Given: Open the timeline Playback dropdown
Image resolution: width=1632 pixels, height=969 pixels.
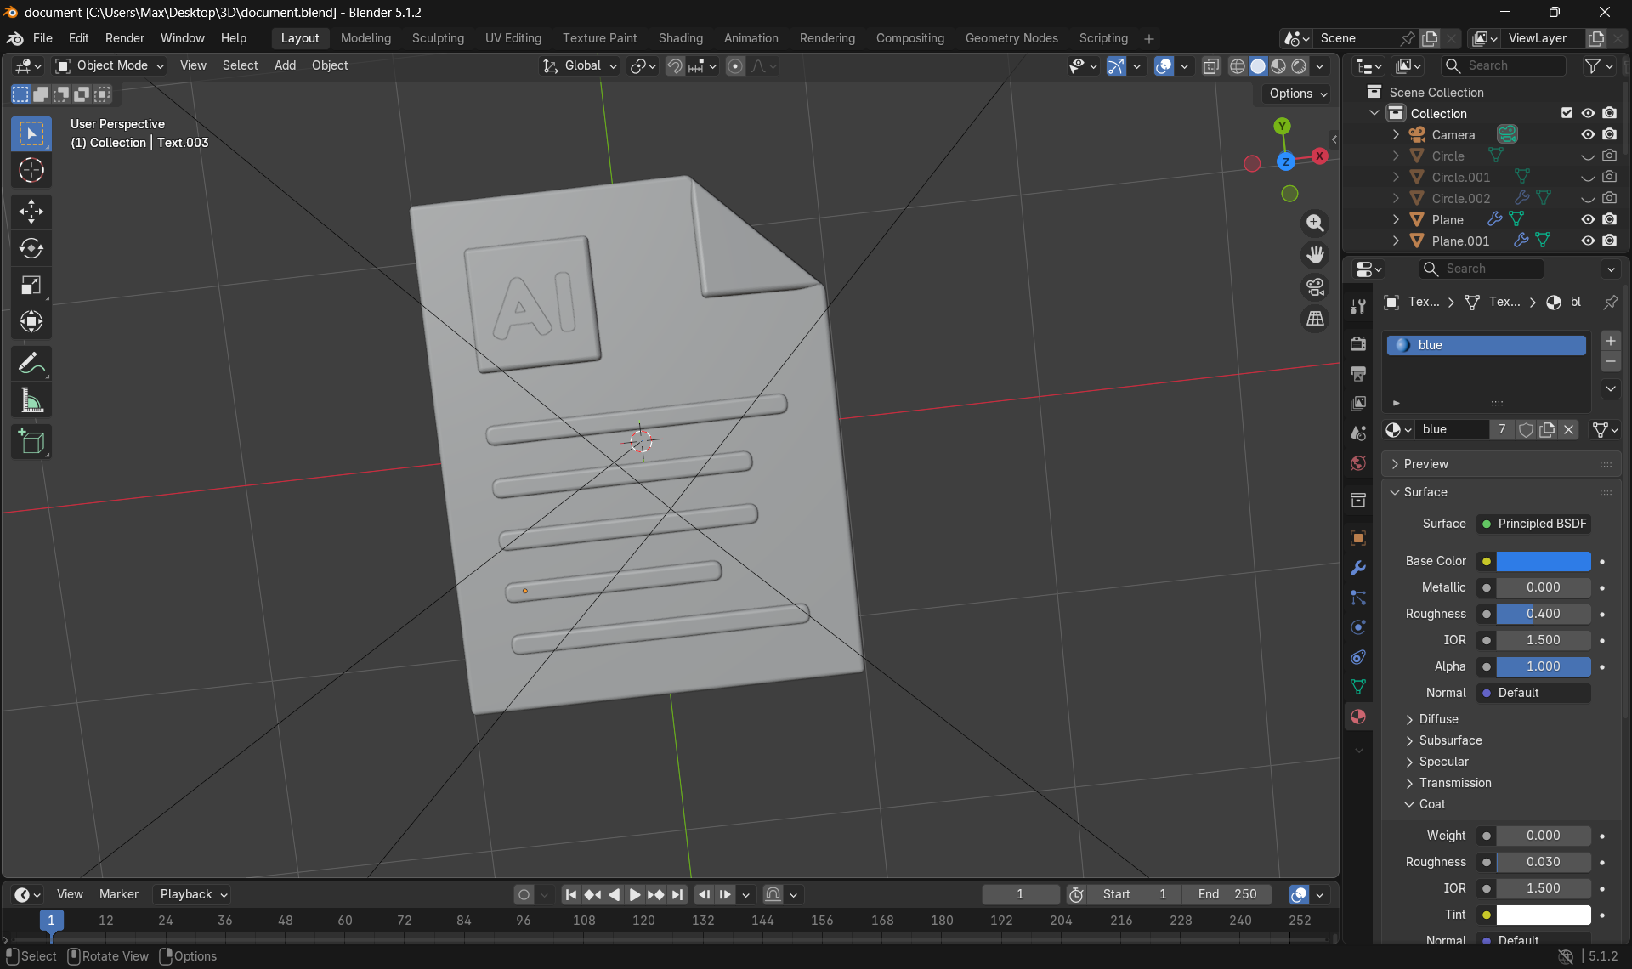Looking at the screenshot, I should pos(193,894).
